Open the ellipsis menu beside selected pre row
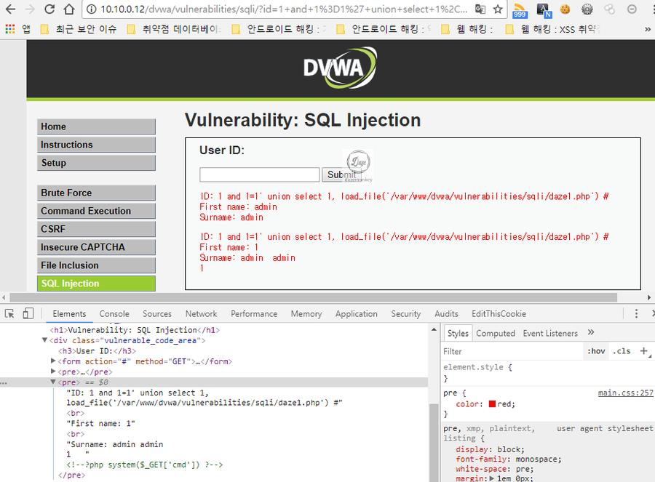This screenshot has width=655, height=482. [x=4, y=382]
